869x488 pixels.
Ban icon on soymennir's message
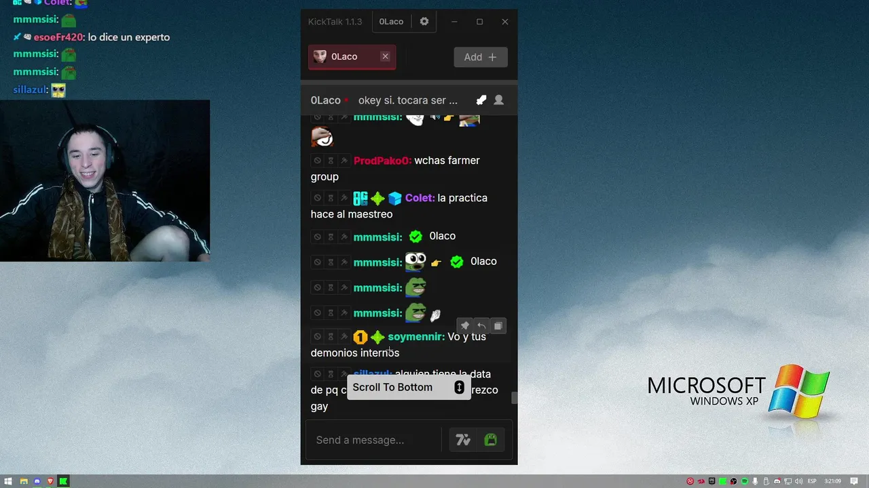pos(317,337)
